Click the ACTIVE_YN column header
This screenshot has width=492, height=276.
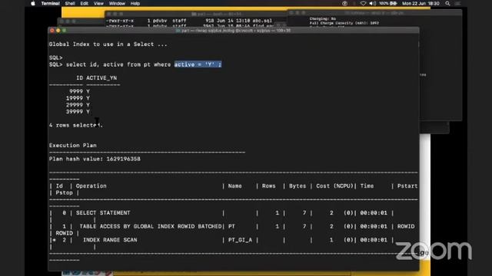click(101, 78)
